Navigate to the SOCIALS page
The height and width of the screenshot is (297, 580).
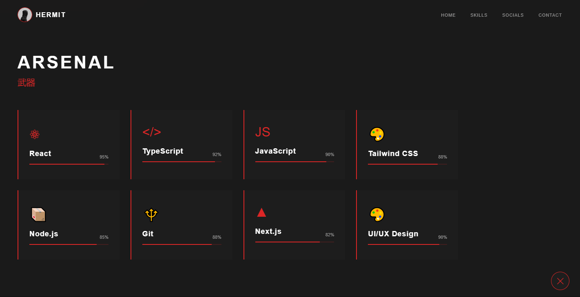tap(513, 15)
